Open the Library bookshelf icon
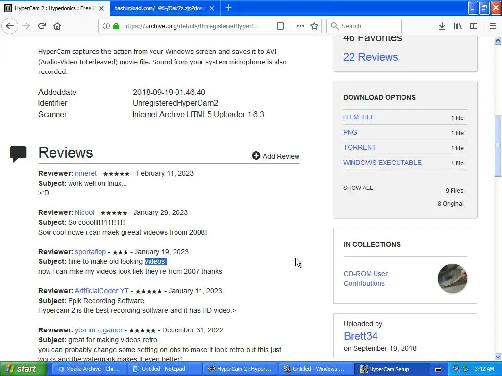Image resolution: width=502 pixels, height=376 pixels. [458, 26]
